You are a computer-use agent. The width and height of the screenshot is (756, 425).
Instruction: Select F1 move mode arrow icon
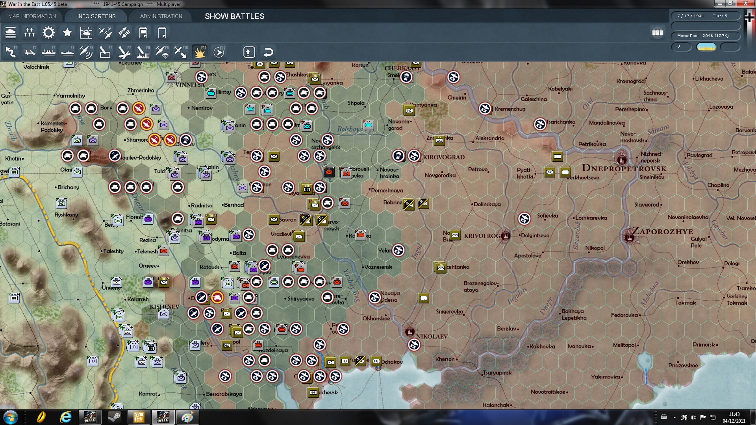(11, 52)
